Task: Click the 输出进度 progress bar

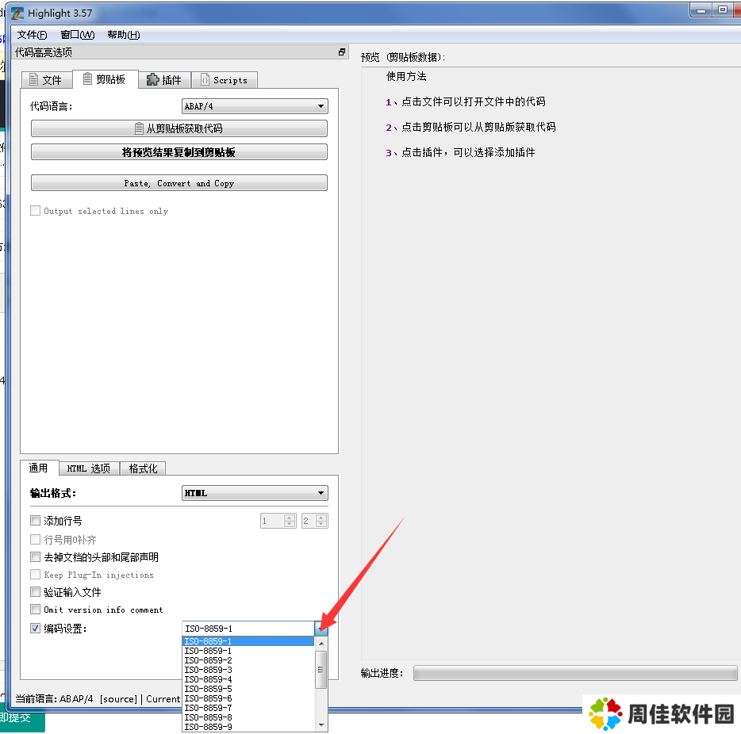Action: coord(575,673)
